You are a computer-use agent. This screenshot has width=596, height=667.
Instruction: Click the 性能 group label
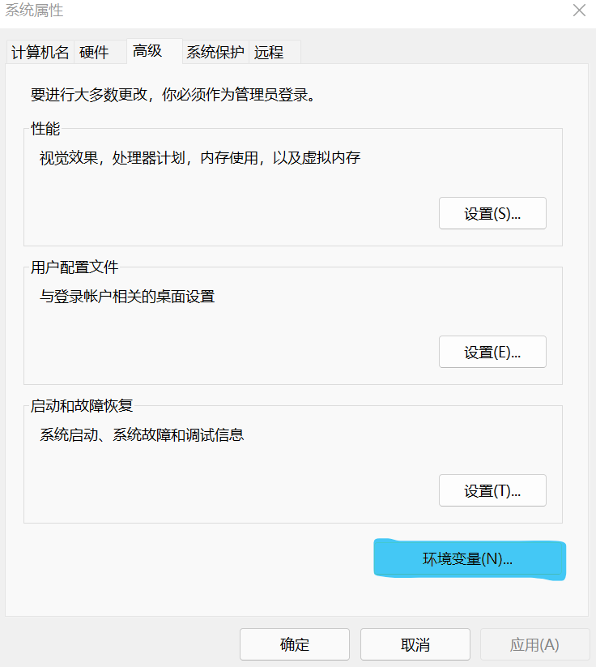(x=45, y=129)
